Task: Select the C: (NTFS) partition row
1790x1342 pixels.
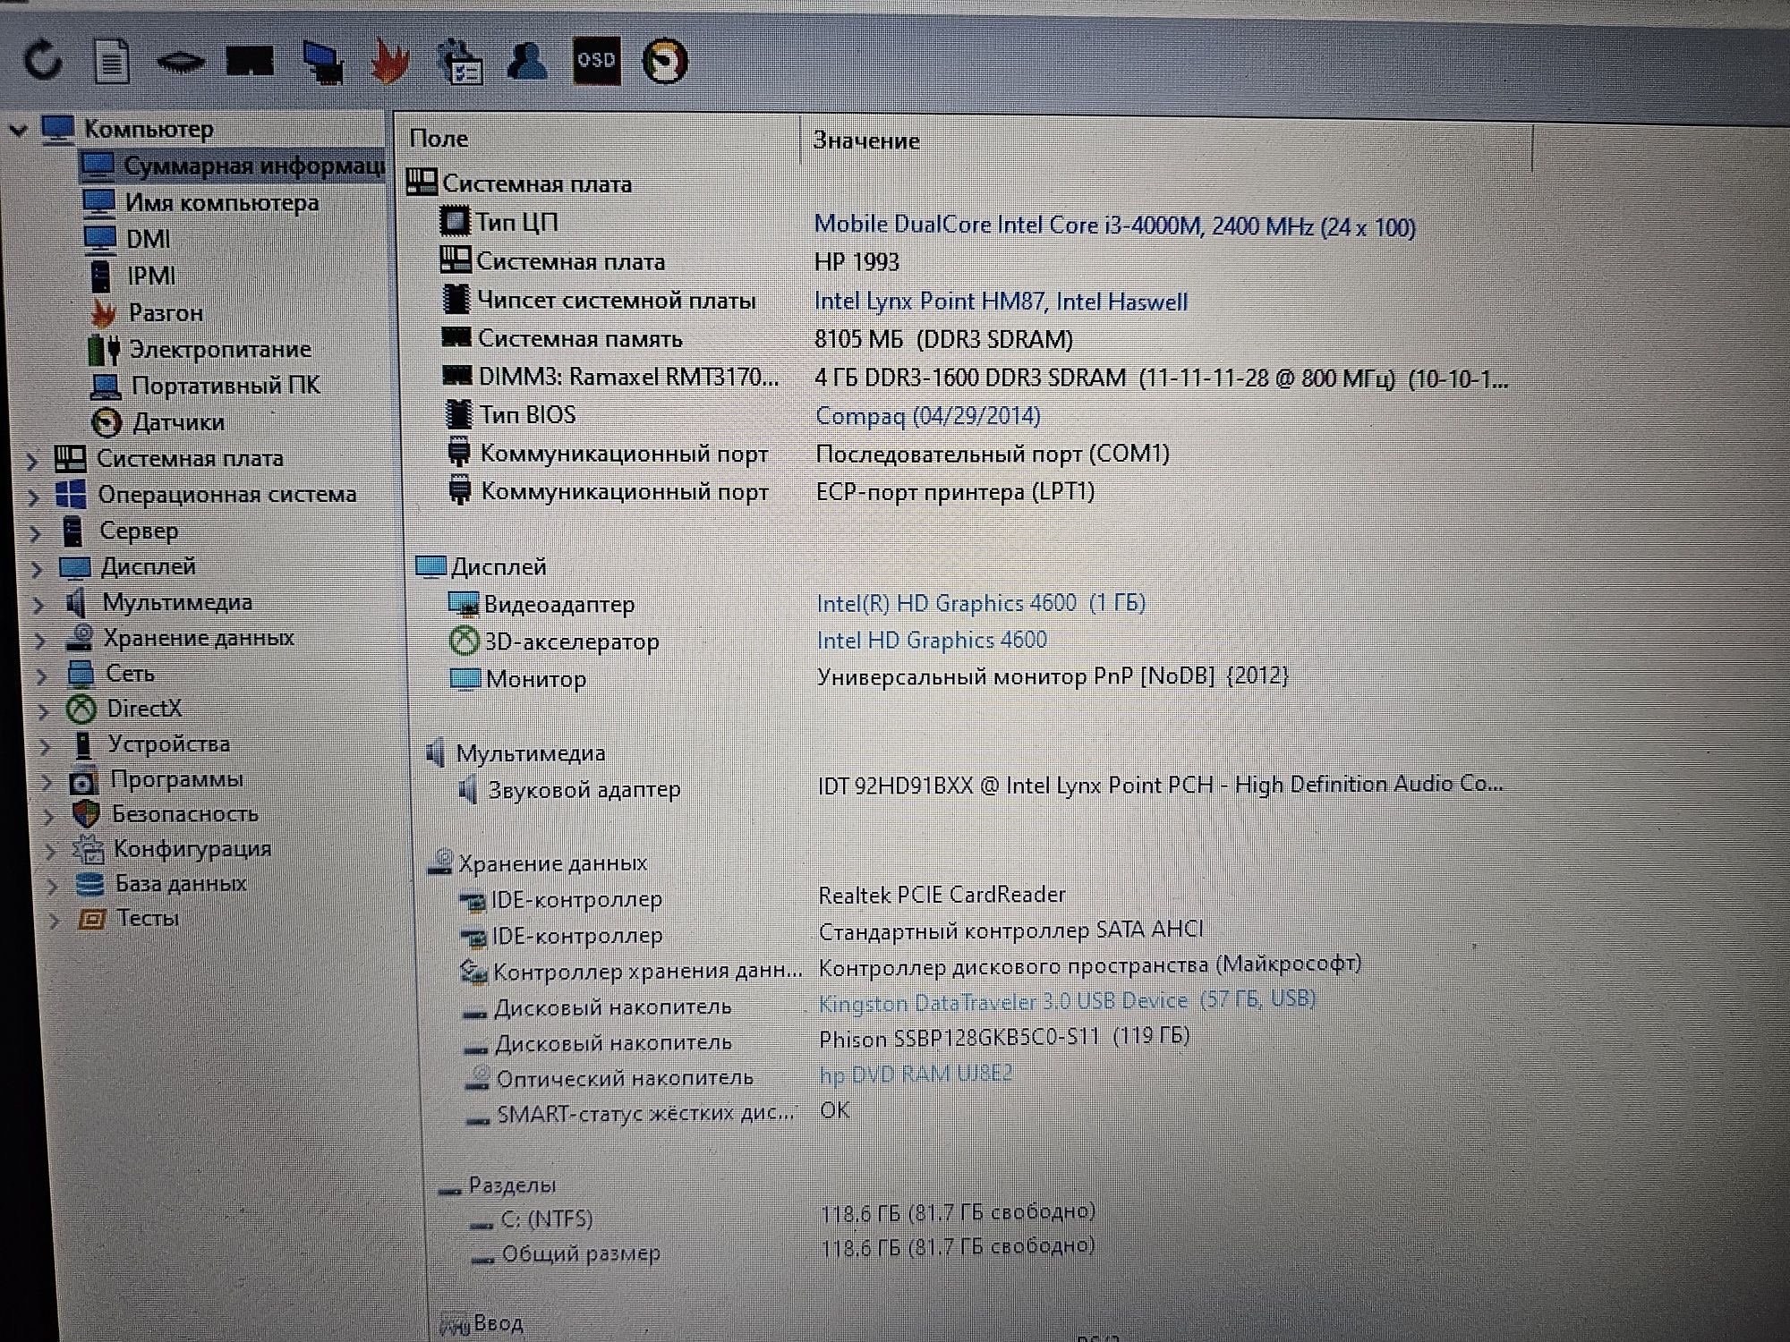Action: point(782,1216)
